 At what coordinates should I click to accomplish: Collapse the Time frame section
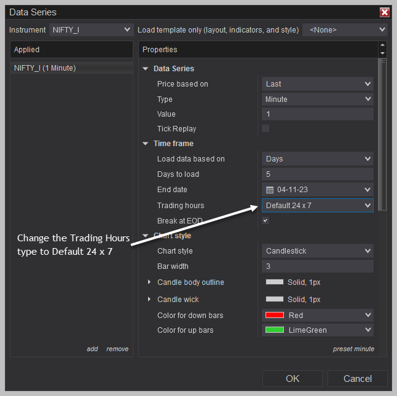coord(145,144)
